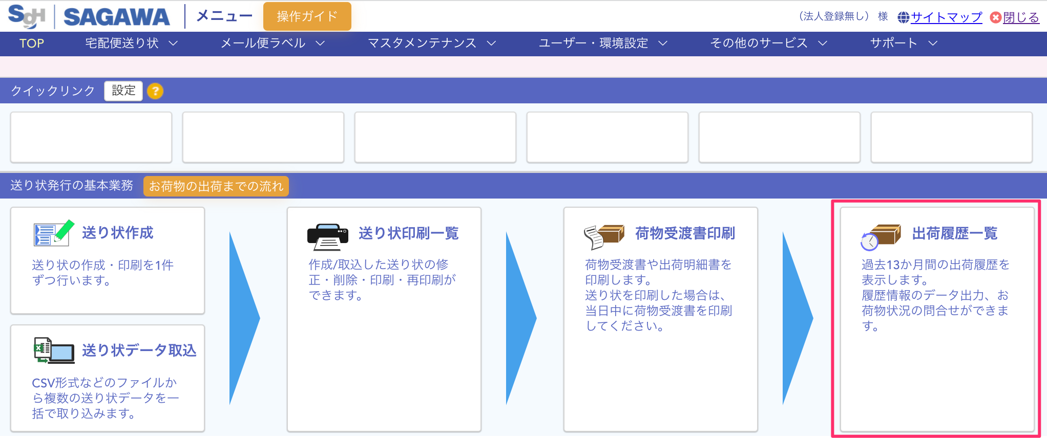The height and width of the screenshot is (438, 1047).
Task: Click the globe icon beside サイトマップ
Action: click(x=903, y=18)
